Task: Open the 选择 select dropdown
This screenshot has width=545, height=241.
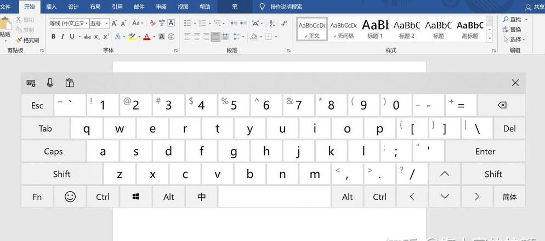Action: pos(514,40)
